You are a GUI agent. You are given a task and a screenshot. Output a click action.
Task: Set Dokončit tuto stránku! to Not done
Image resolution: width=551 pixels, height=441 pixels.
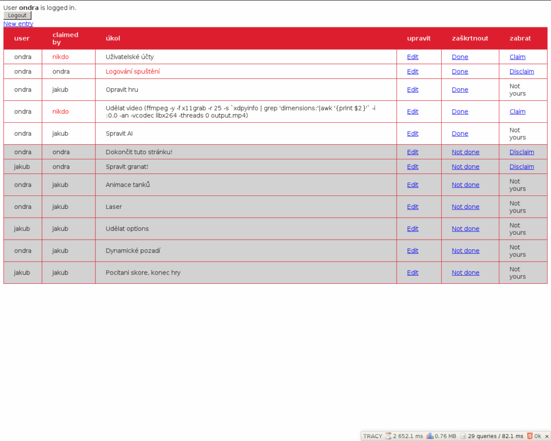point(465,152)
